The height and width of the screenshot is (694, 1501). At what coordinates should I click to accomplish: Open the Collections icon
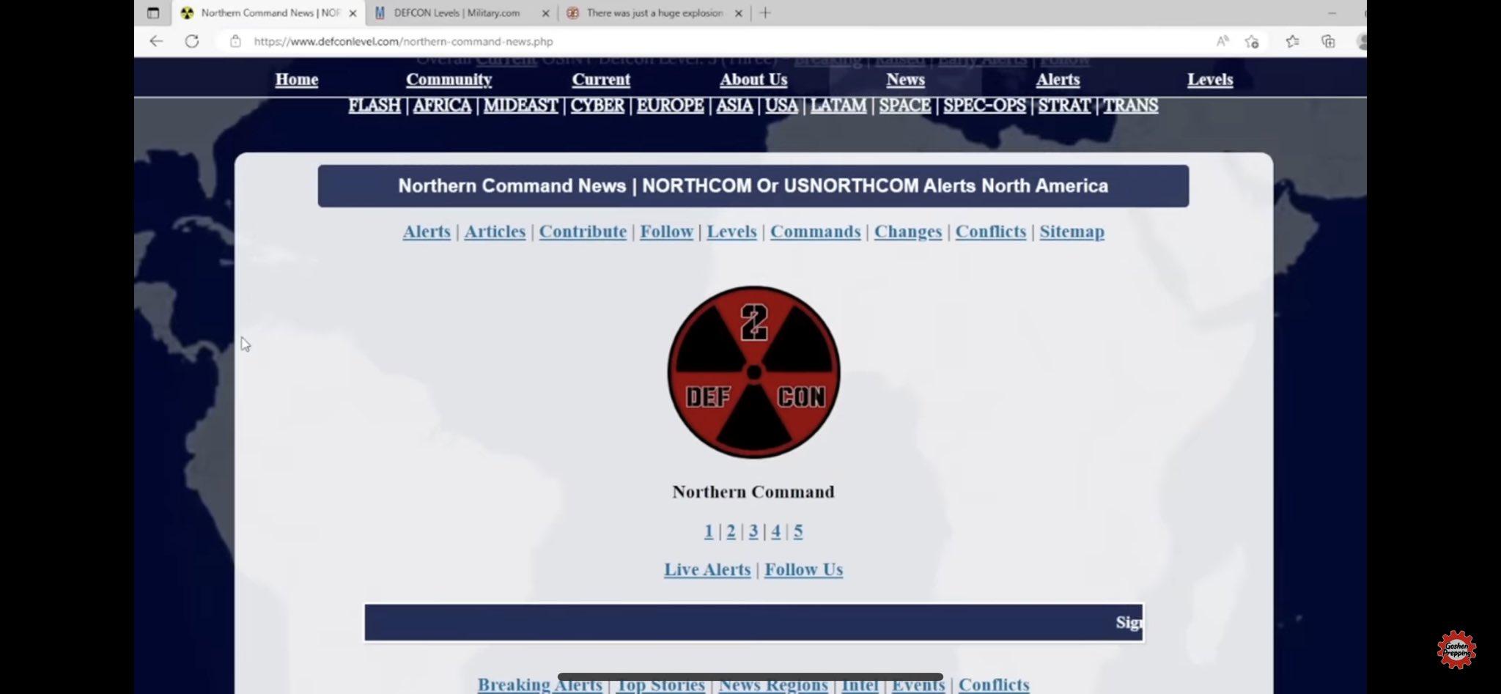(1328, 41)
